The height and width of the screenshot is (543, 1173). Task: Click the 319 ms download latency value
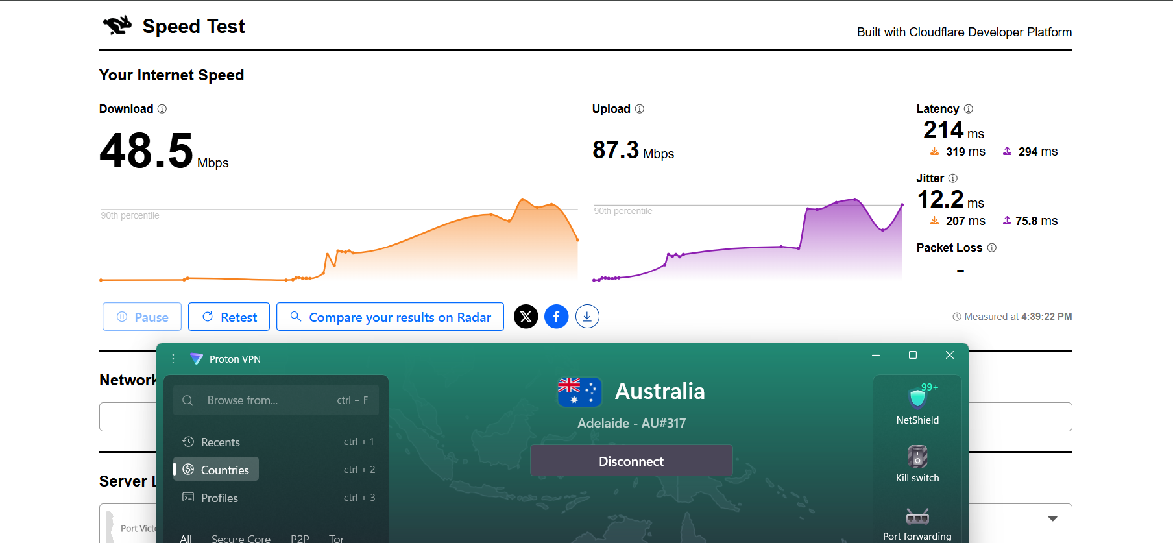965,152
